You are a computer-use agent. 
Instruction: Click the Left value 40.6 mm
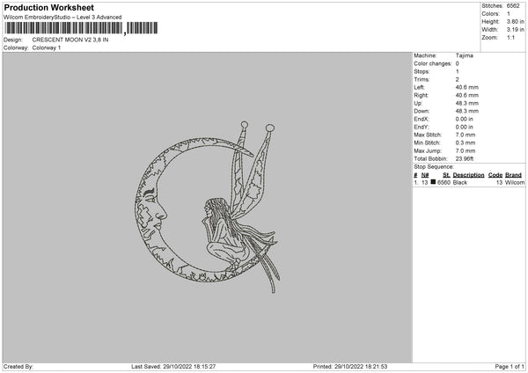point(467,87)
